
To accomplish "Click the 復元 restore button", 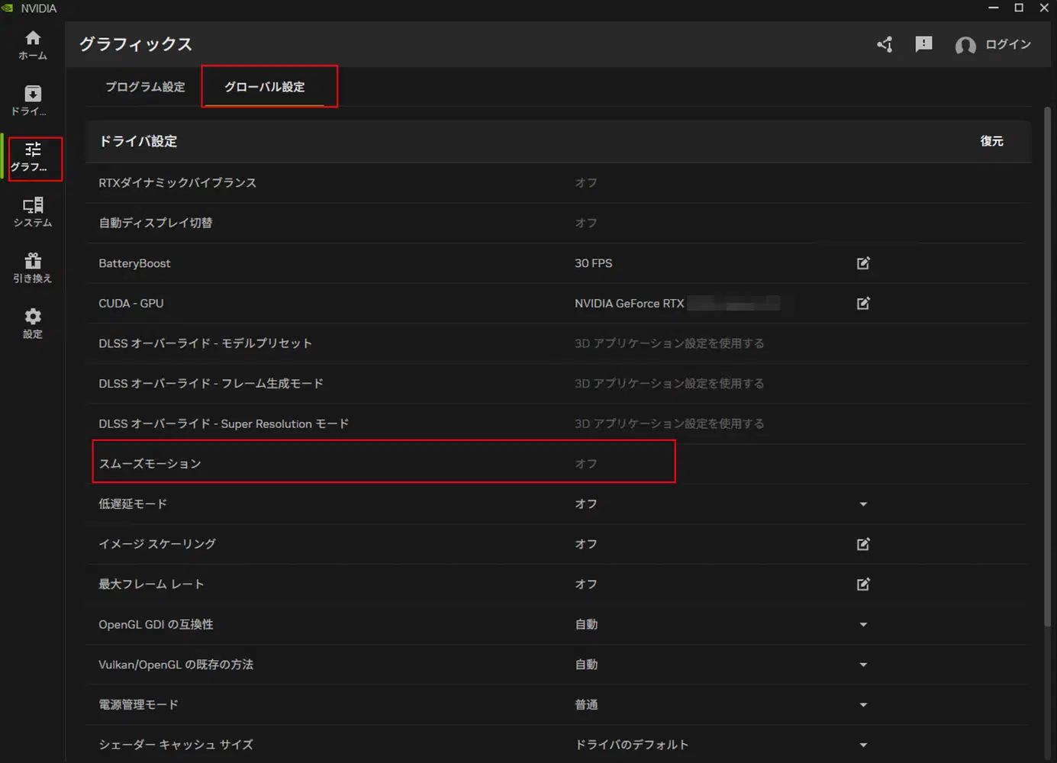I will (991, 141).
